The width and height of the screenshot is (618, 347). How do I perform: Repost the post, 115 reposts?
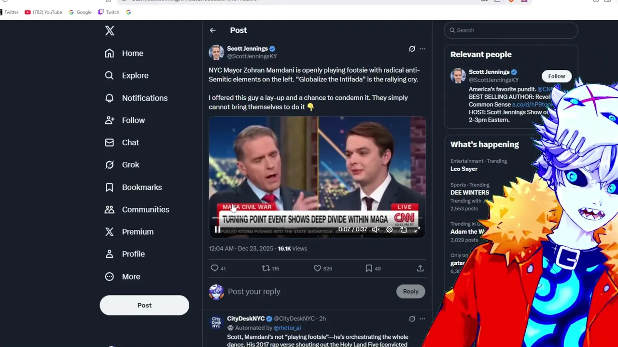pos(270,268)
